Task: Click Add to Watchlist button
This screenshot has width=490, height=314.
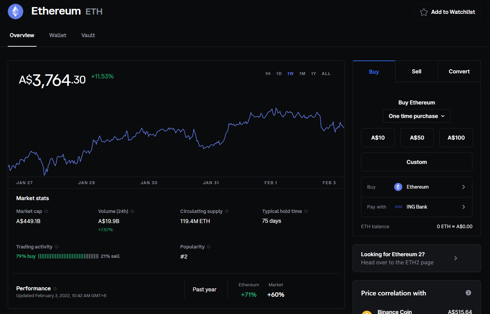Action: [x=447, y=12]
